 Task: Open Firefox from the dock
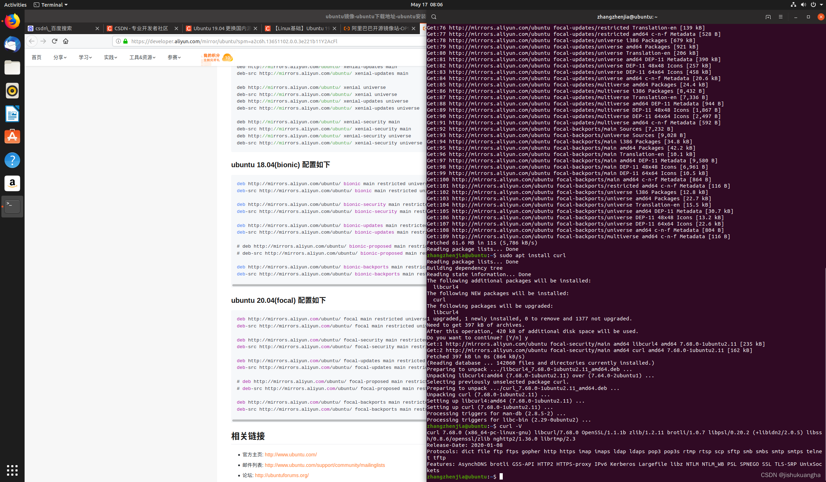coord(12,21)
